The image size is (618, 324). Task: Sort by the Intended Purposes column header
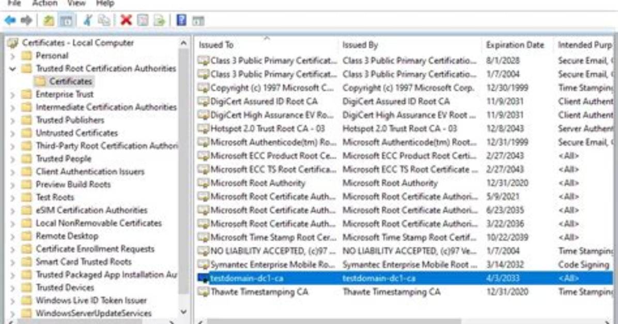[x=584, y=45]
